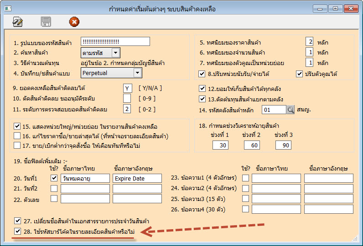
Task: Click the label 19. ชื่อฟิลด์เพิ่มเติม
Action: point(40,161)
